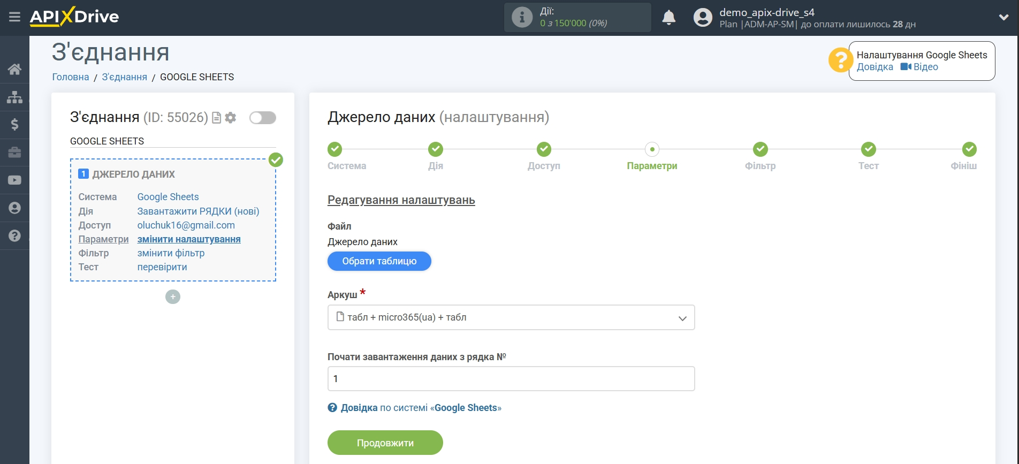Go to the Доступ step
Image resolution: width=1019 pixels, height=464 pixels.
point(544,149)
